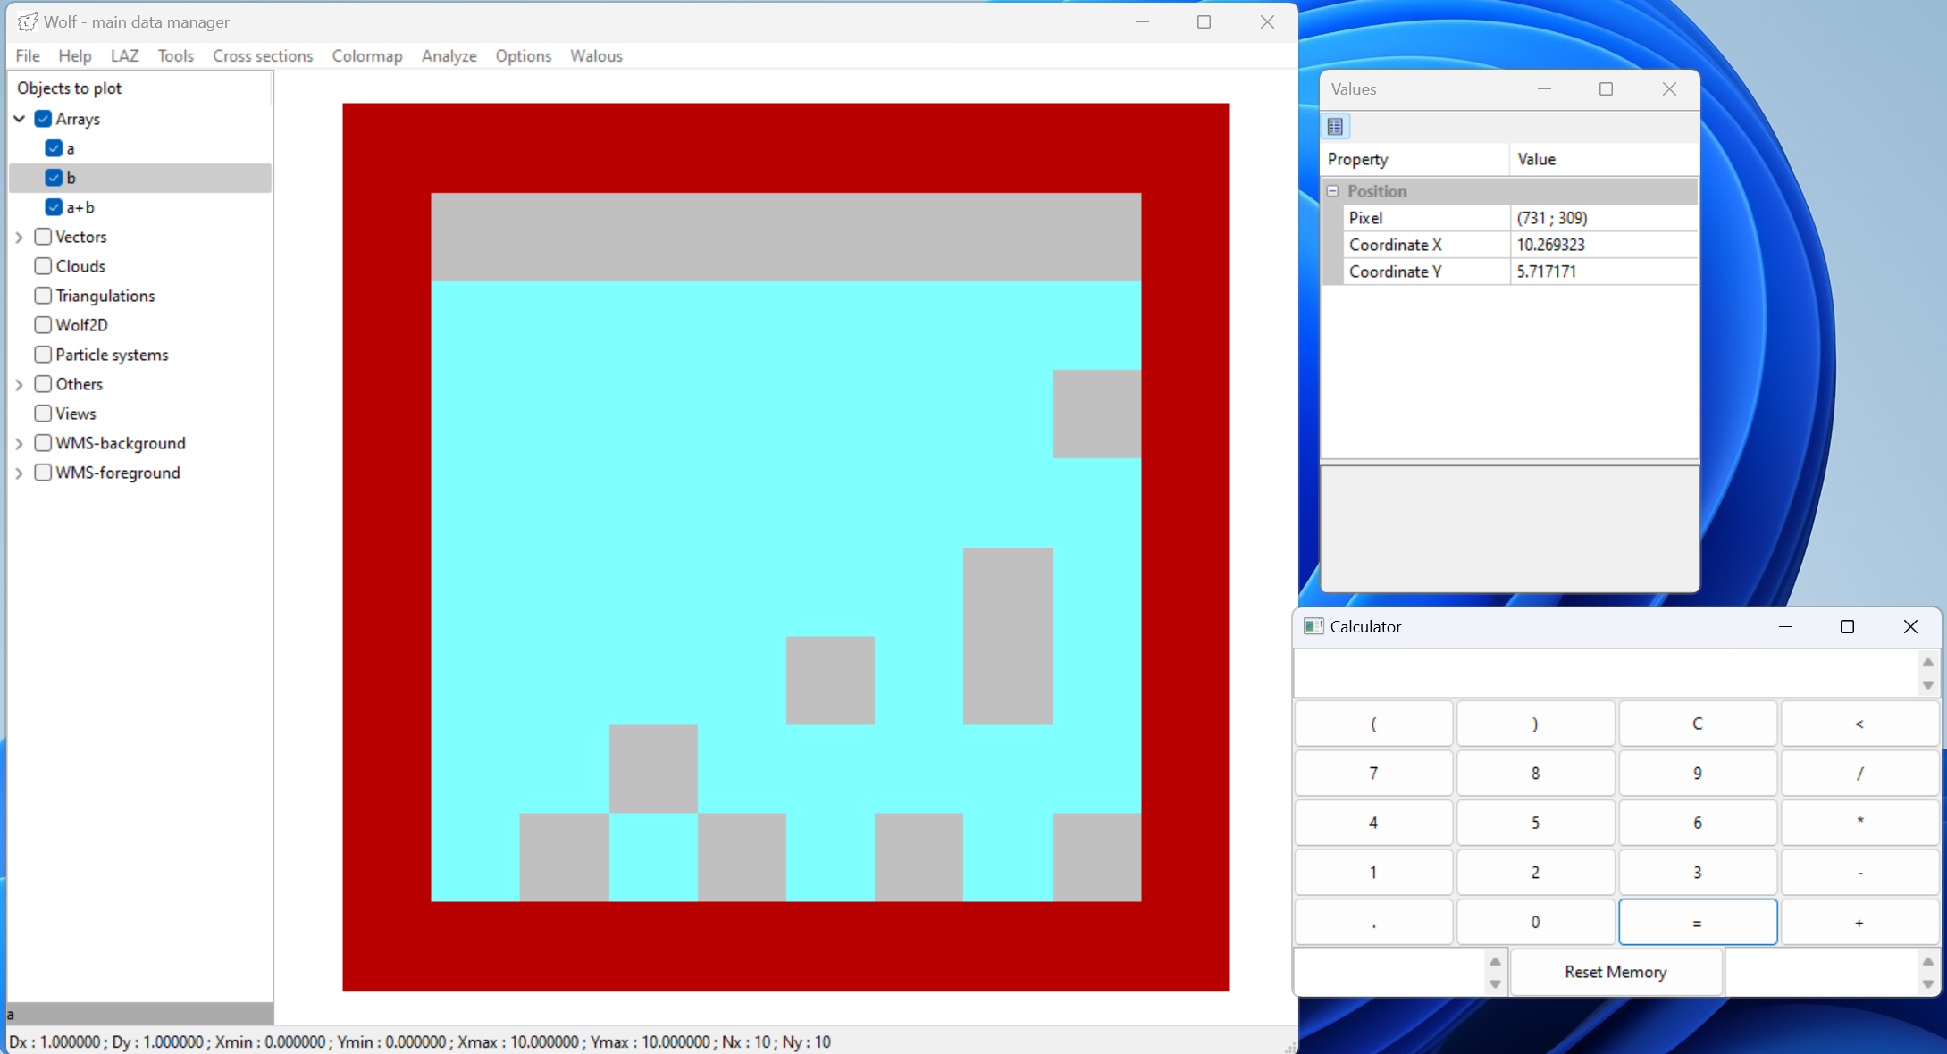This screenshot has width=1947, height=1054.
Task: Click the calculator expression input field
Action: tap(1605, 673)
